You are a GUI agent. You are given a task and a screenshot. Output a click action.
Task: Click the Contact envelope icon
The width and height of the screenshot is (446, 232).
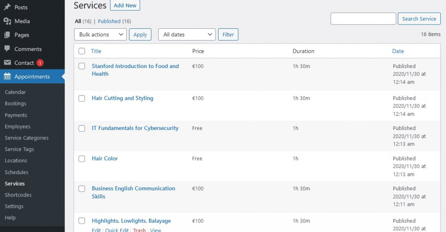pyautogui.click(x=7, y=63)
